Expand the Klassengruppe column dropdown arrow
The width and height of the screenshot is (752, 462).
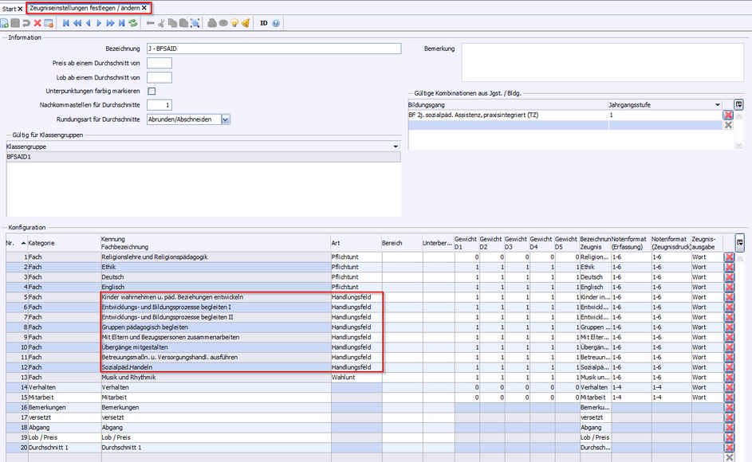[396, 147]
